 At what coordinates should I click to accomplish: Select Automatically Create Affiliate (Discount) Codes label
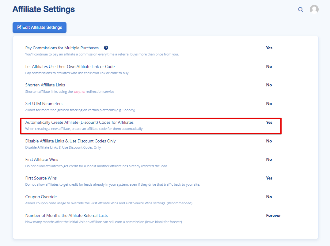(79, 122)
